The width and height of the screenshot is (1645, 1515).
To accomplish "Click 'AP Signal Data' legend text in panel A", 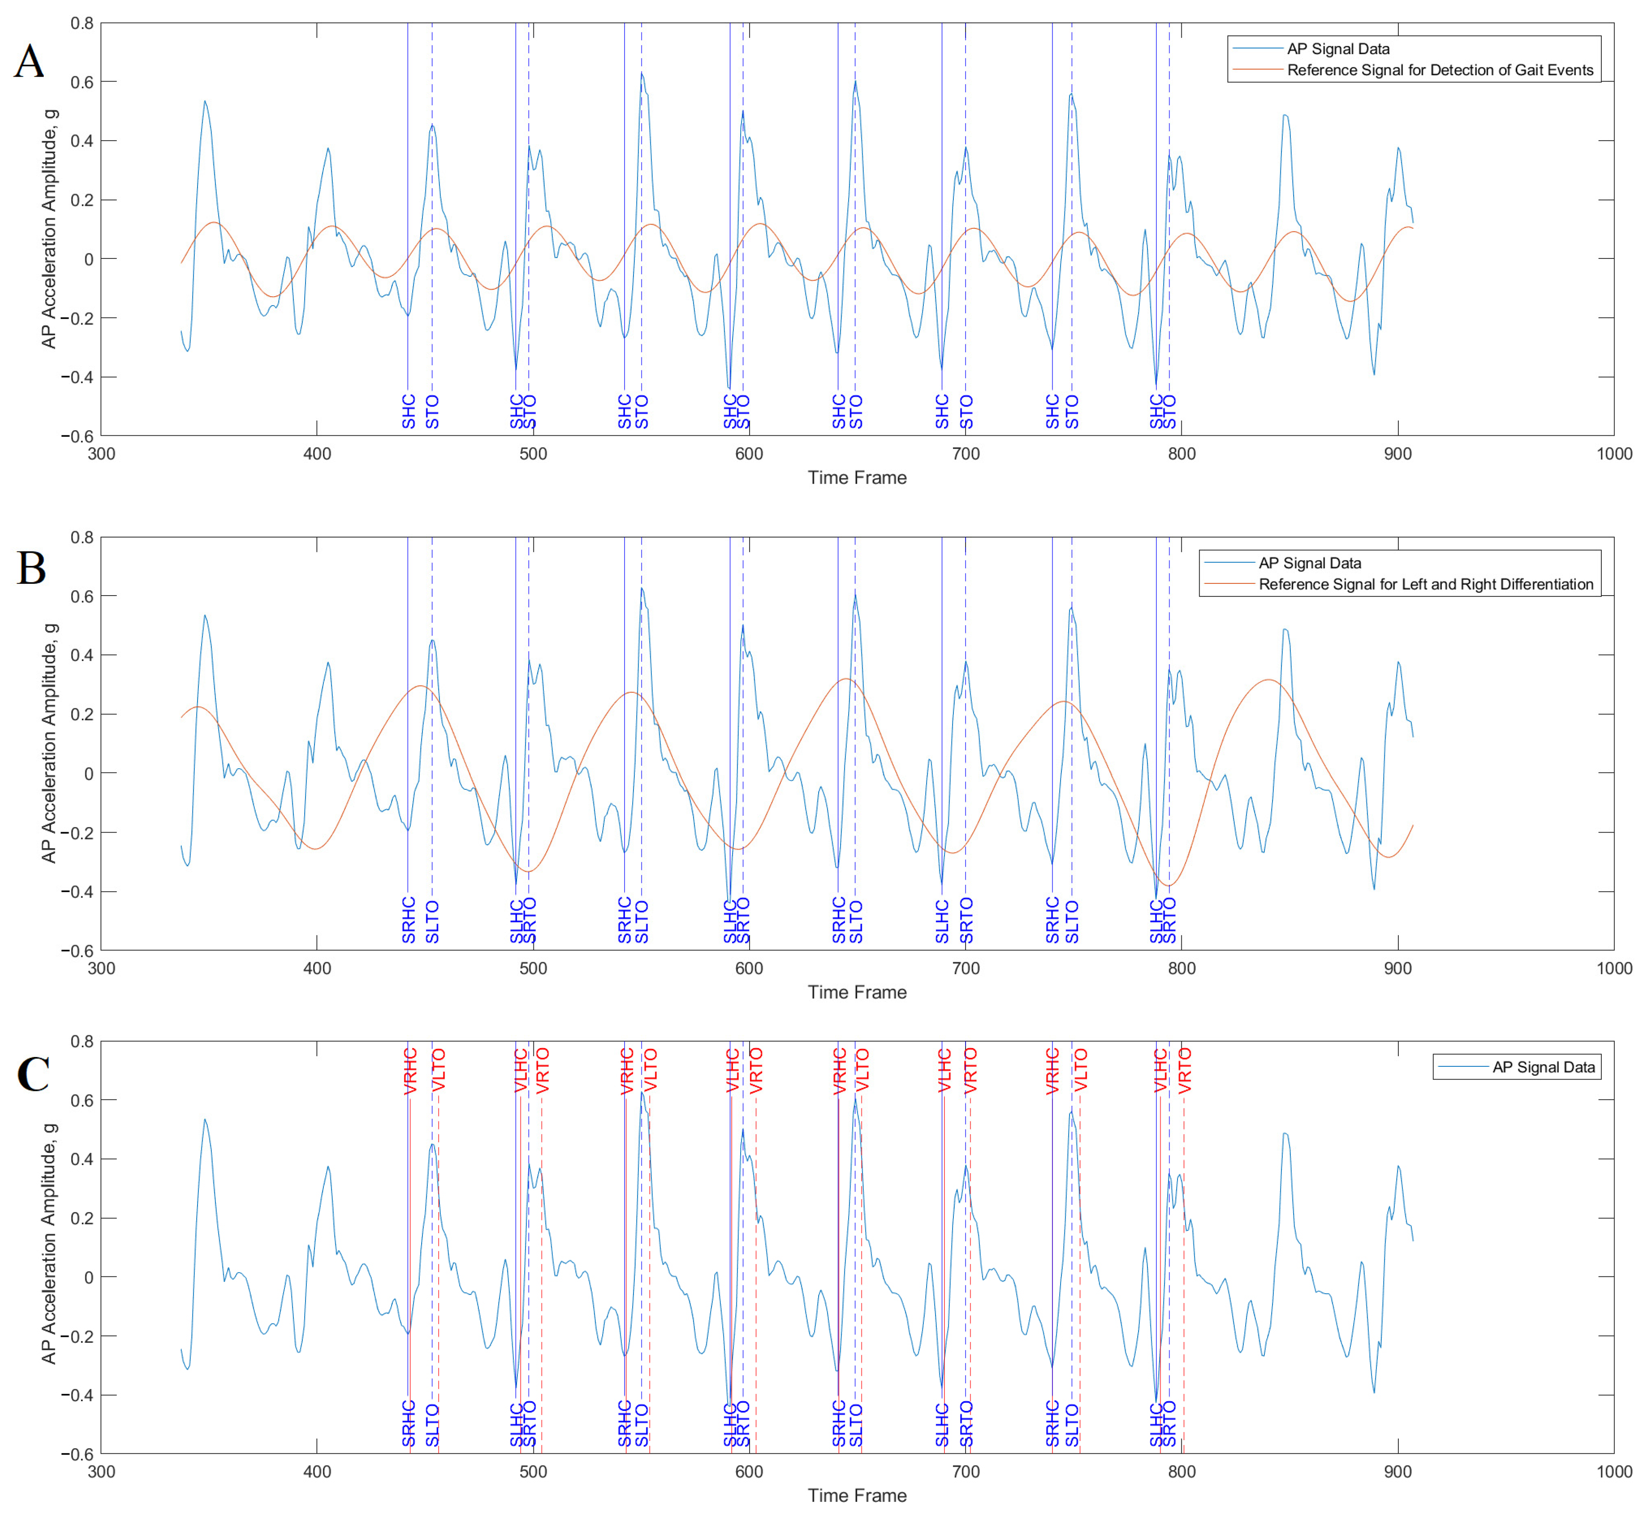I will [x=1338, y=49].
